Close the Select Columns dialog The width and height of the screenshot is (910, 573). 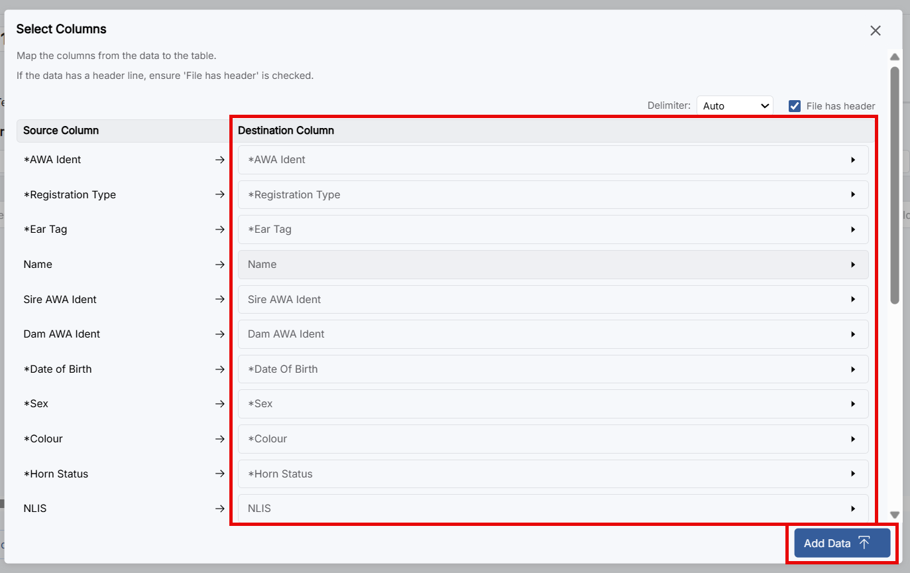tap(875, 31)
